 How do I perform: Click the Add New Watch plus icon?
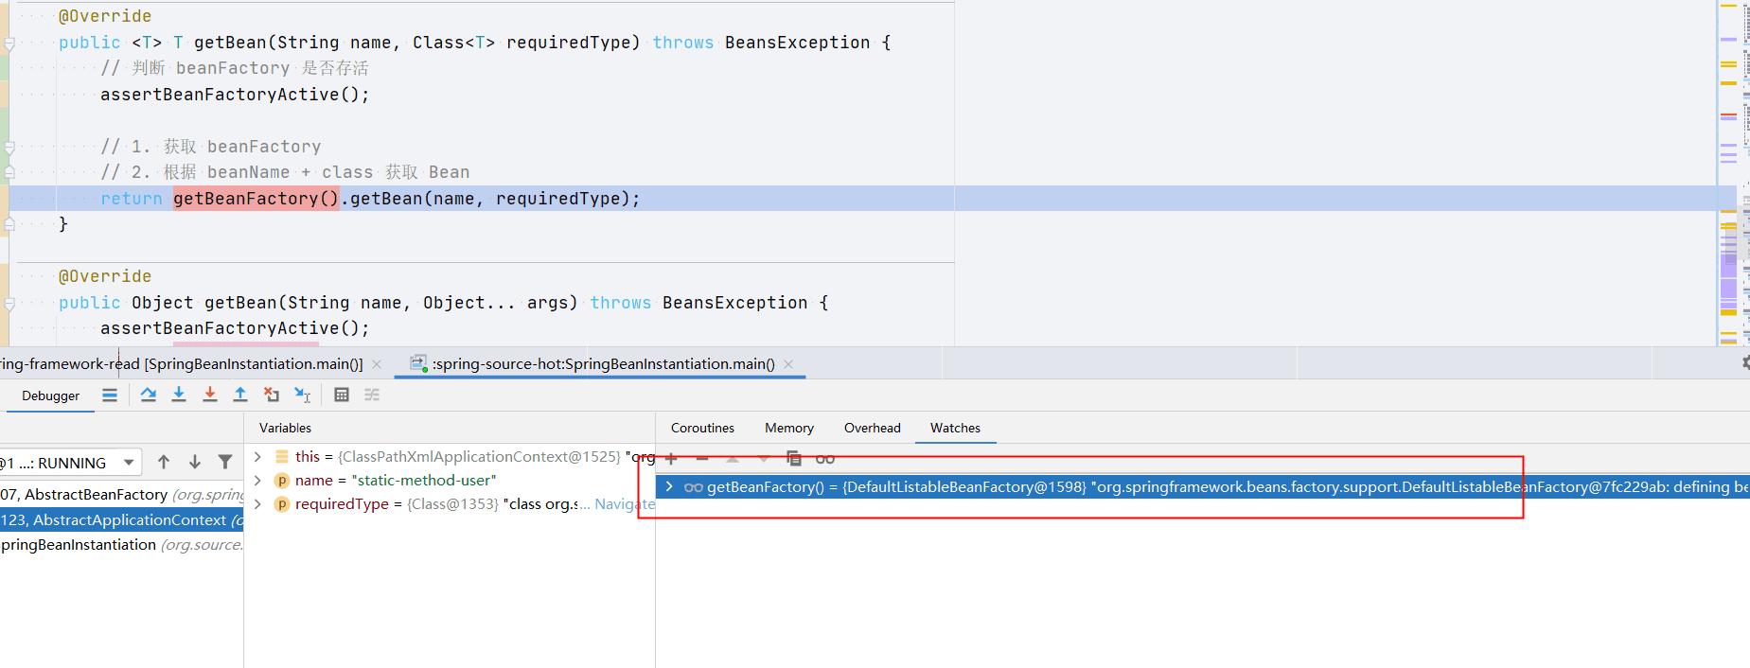point(671,459)
